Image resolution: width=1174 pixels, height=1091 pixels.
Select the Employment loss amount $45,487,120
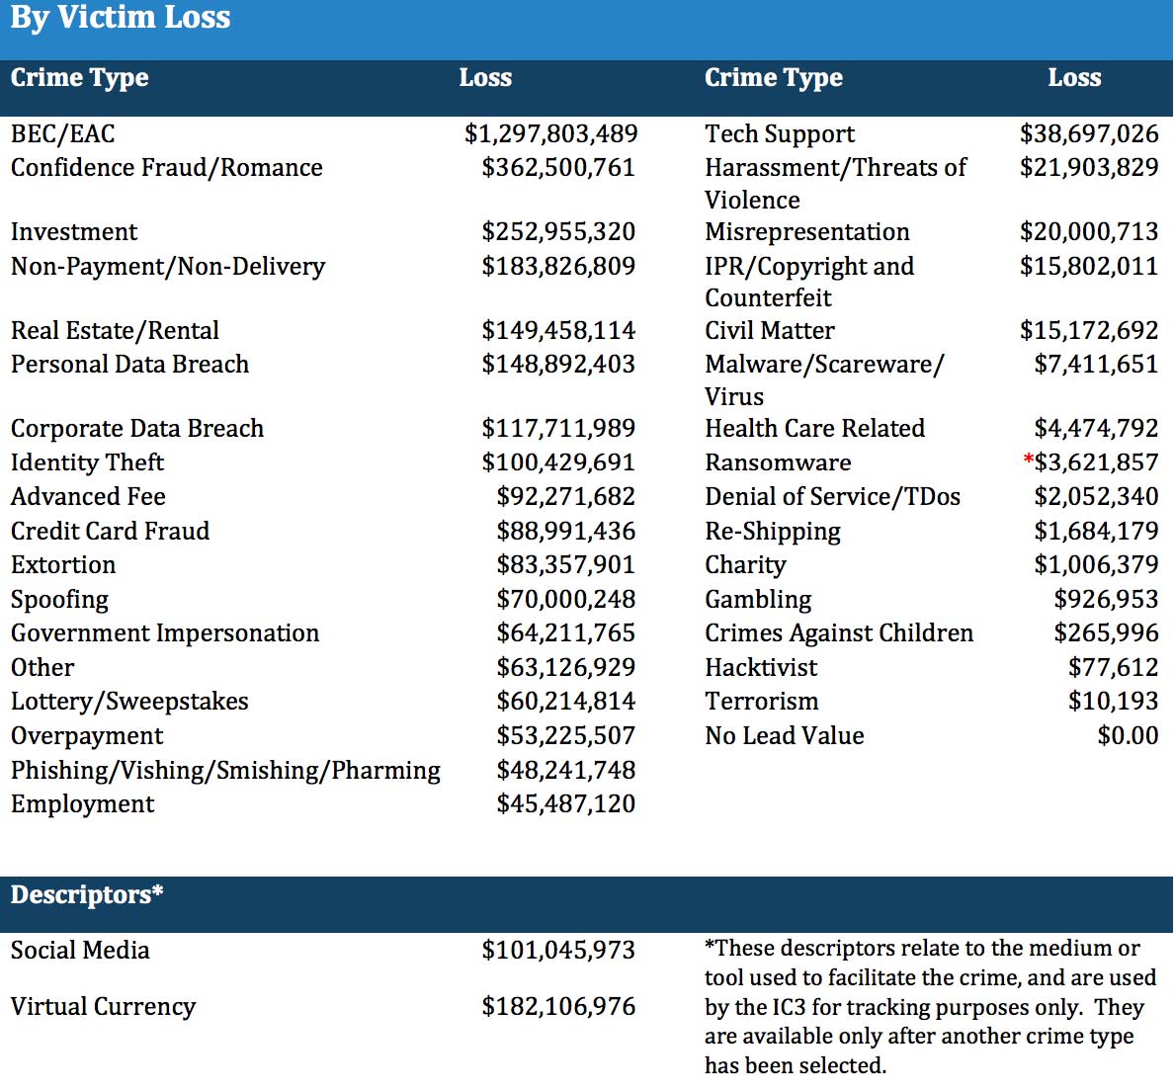[x=565, y=804]
